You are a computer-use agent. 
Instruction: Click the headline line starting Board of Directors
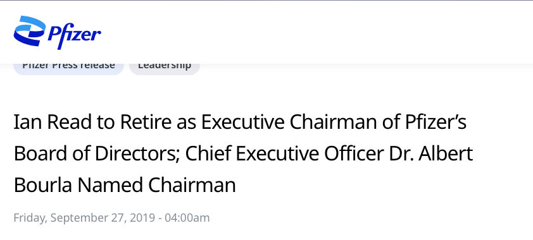(x=243, y=153)
